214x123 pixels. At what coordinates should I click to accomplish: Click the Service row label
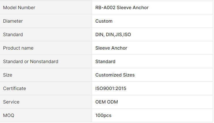[11, 102]
